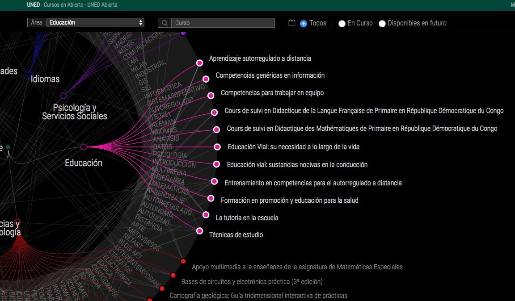The width and height of the screenshot is (515, 301).
Task: Open course Competencias genéricas en información
Action: point(270,75)
